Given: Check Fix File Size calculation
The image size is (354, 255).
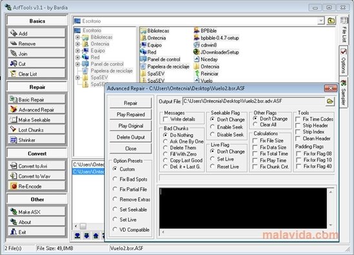Looking at the screenshot, I should (255, 141).
